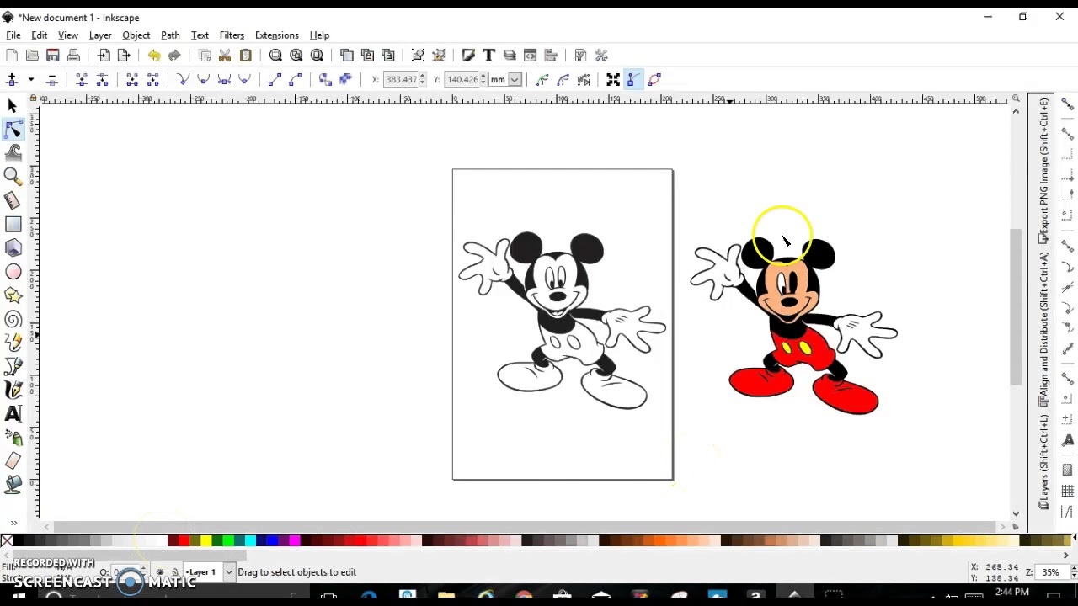Open the Extensions menu

277,35
